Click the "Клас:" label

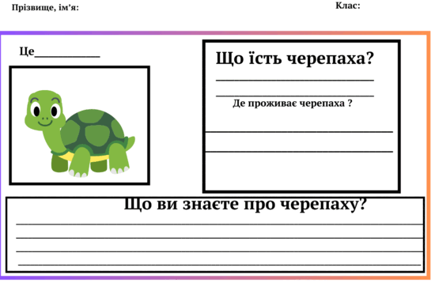[x=348, y=6]
